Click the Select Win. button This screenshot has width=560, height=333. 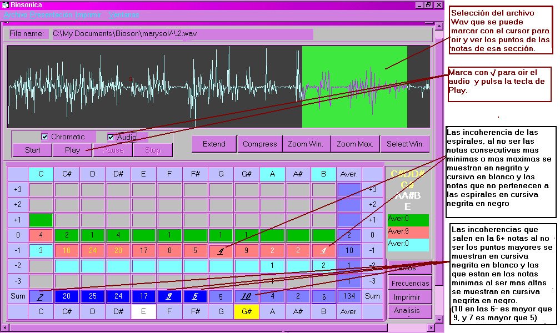point(405,144)
